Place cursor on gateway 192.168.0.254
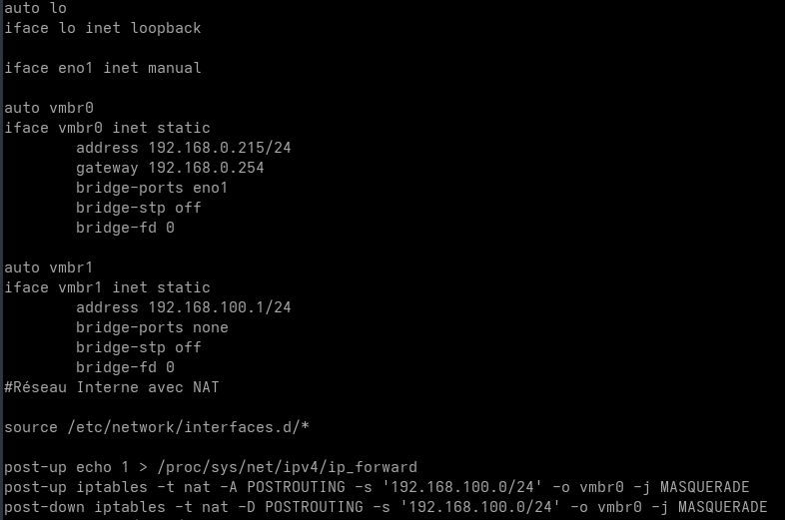Screen dimensions: 785x520 click(205, 168)
